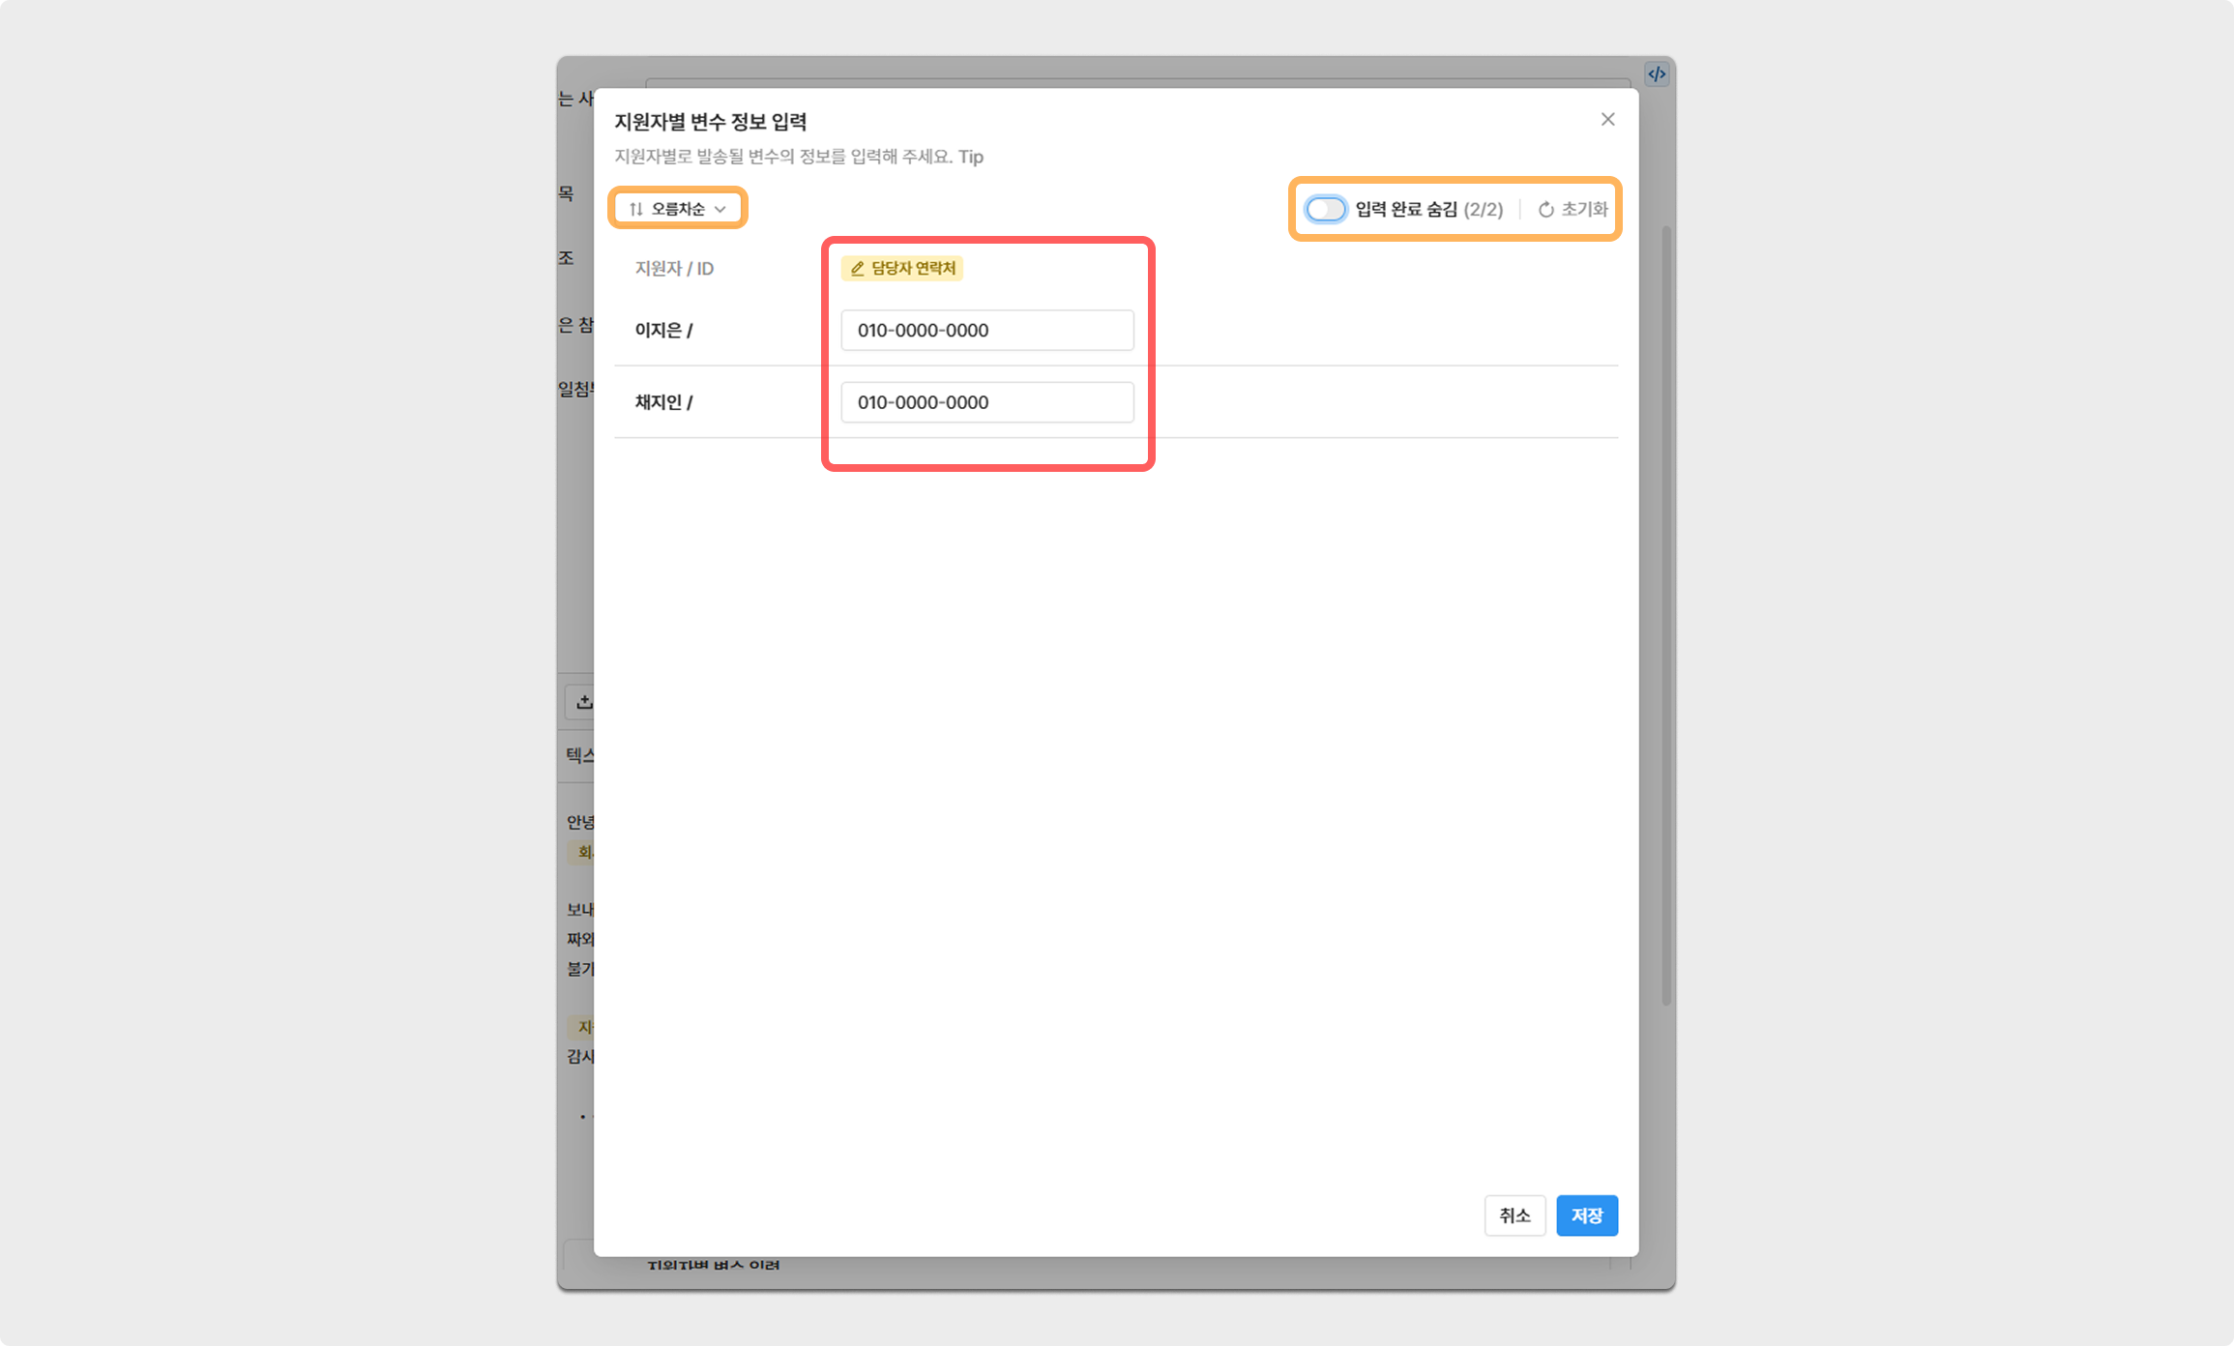Toggle the 입력 완료 숨김 switch
The height and width of the screenshot is (1346, 2234).
pyautogui.click(x=1325, y=209)
